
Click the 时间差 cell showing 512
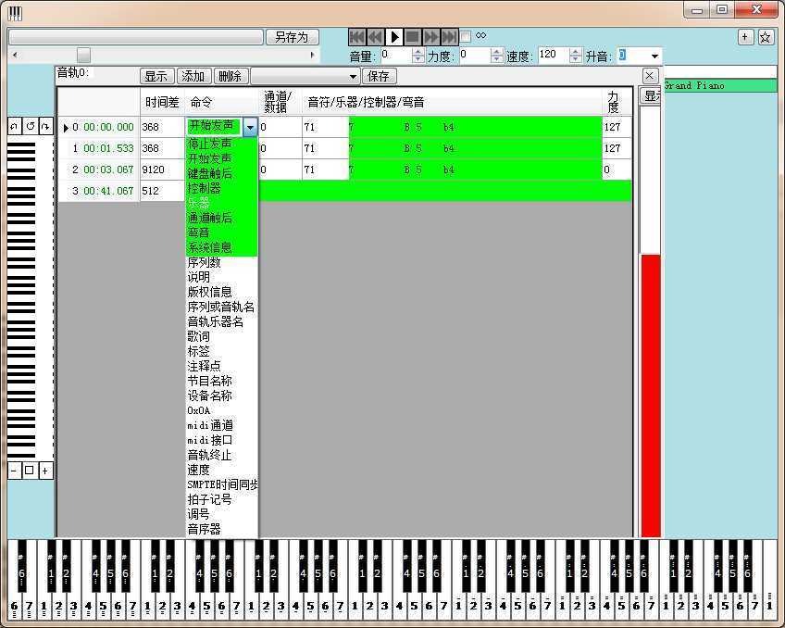(x=162, y=191)
